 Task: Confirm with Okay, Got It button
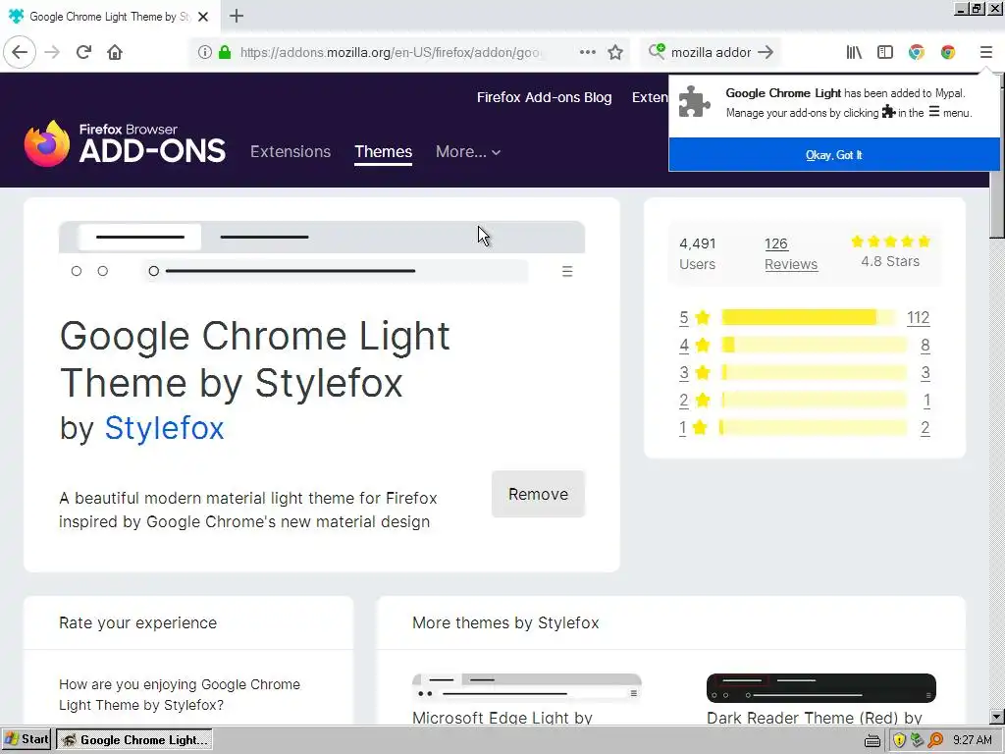click(834, 154)
